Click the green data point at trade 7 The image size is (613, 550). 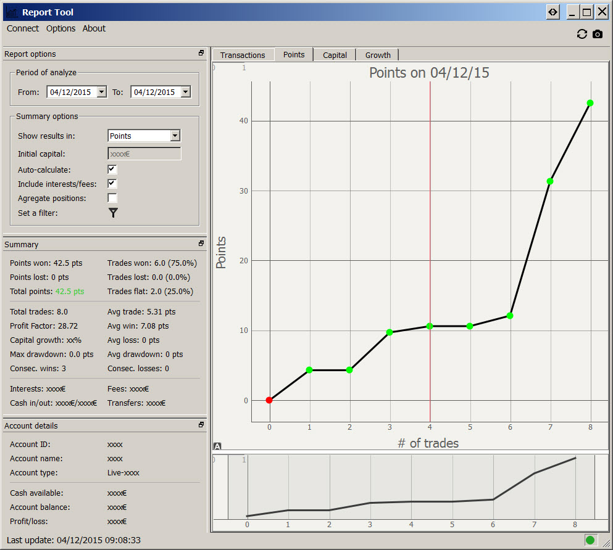[x=550, y=181]
